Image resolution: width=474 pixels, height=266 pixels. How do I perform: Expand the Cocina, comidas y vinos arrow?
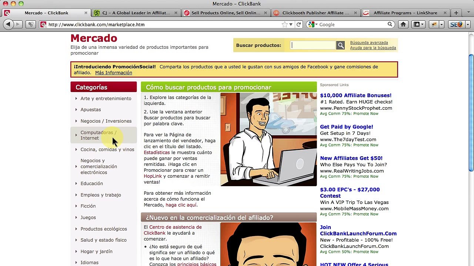(x=76, y=149)
